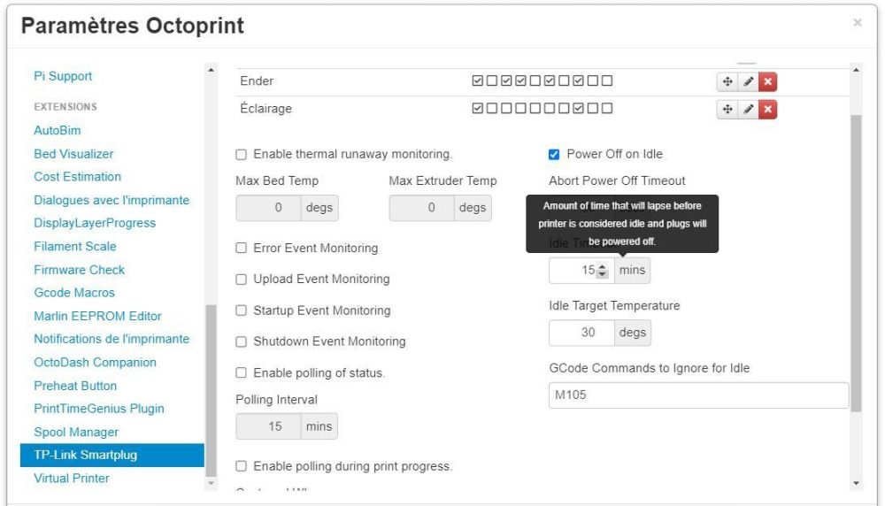Screen dimensions: 885x506
Task: Open Marlin EEPROM Editor settings
Action: [97, 316]
